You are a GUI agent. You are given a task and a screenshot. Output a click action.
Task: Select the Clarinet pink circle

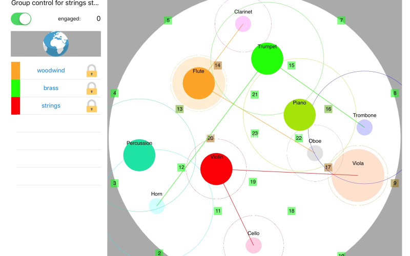pyautogui.click(x=243, y=24)
